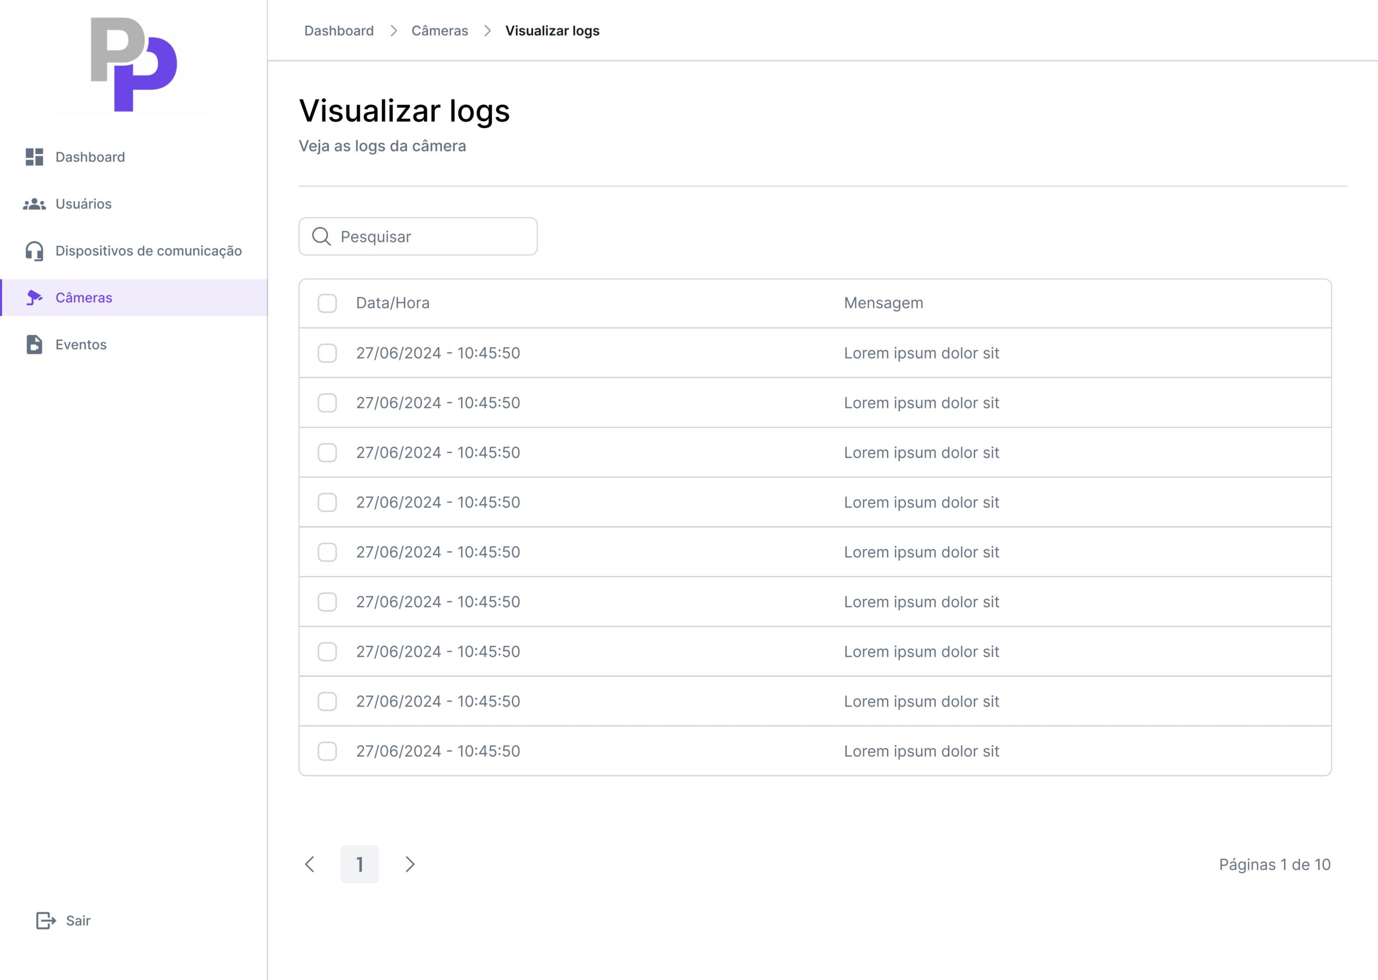The width and height of the screenshot is (1378, 980).
Task: Click the Mensagem column header
Action: pyautogui.click(x=883, y=303)
